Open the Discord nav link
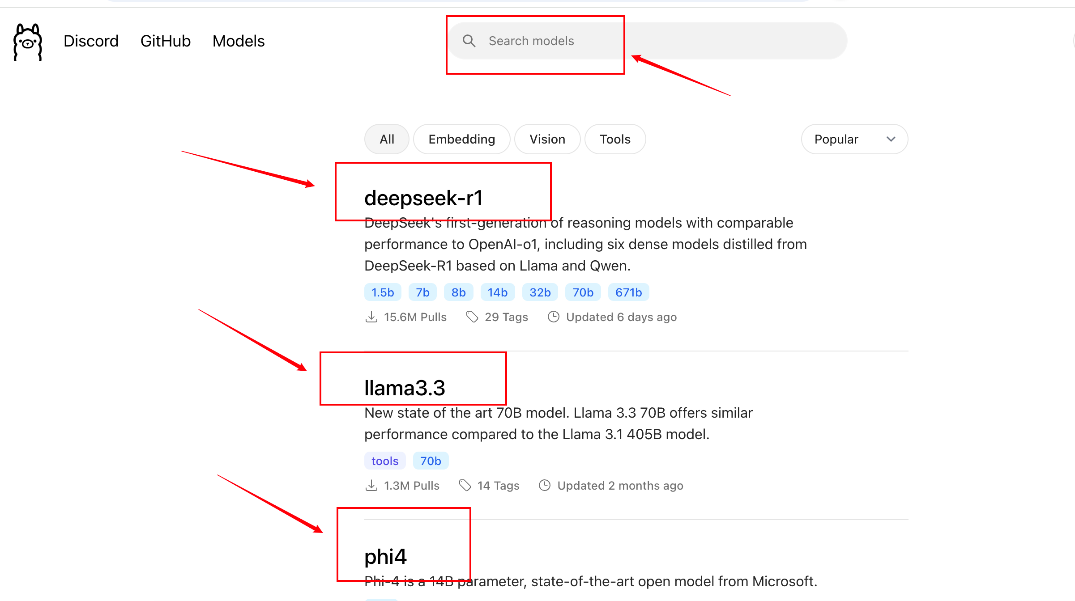The width and height of the screenshot is (1075, 601). 91,41
